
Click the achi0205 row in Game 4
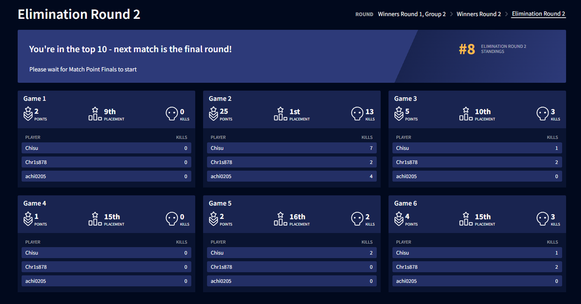pos(106,281)
